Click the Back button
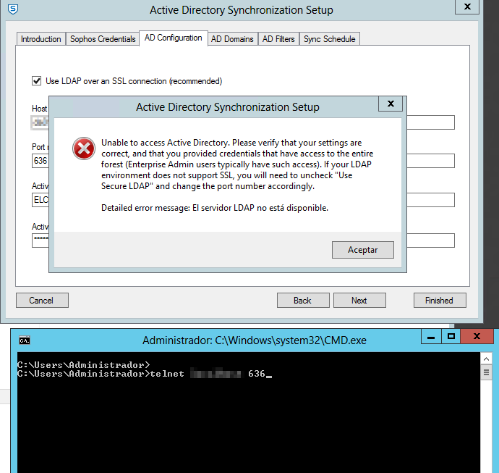This screenshot has width=499, height=473. click(x=303, y=301)
